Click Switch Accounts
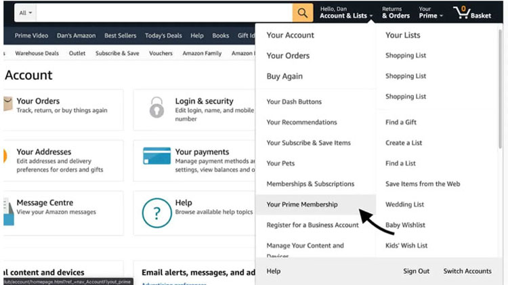 pos(467,271)
